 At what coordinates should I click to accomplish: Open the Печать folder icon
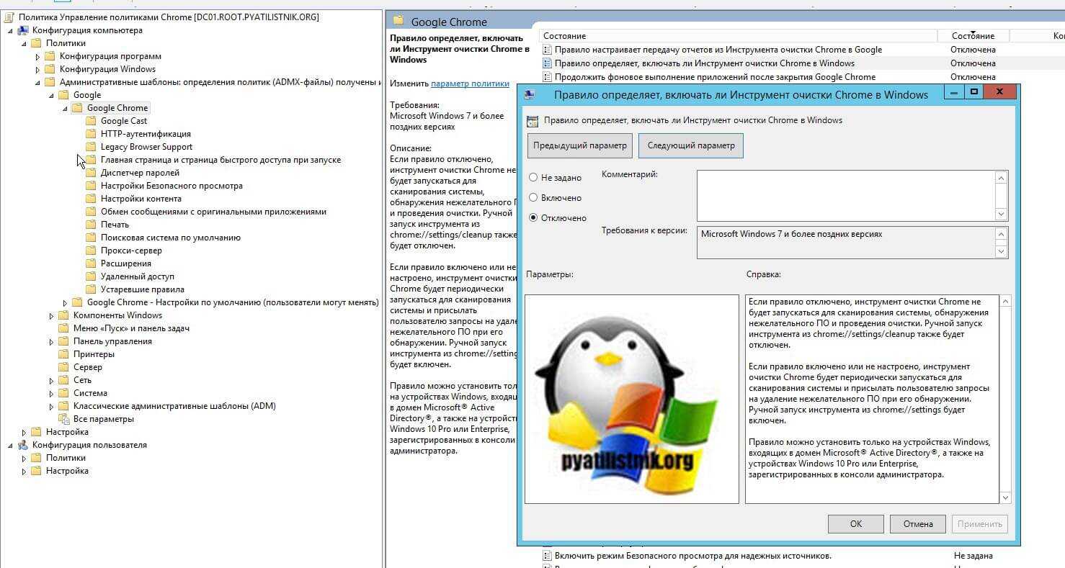click(91, 225)
